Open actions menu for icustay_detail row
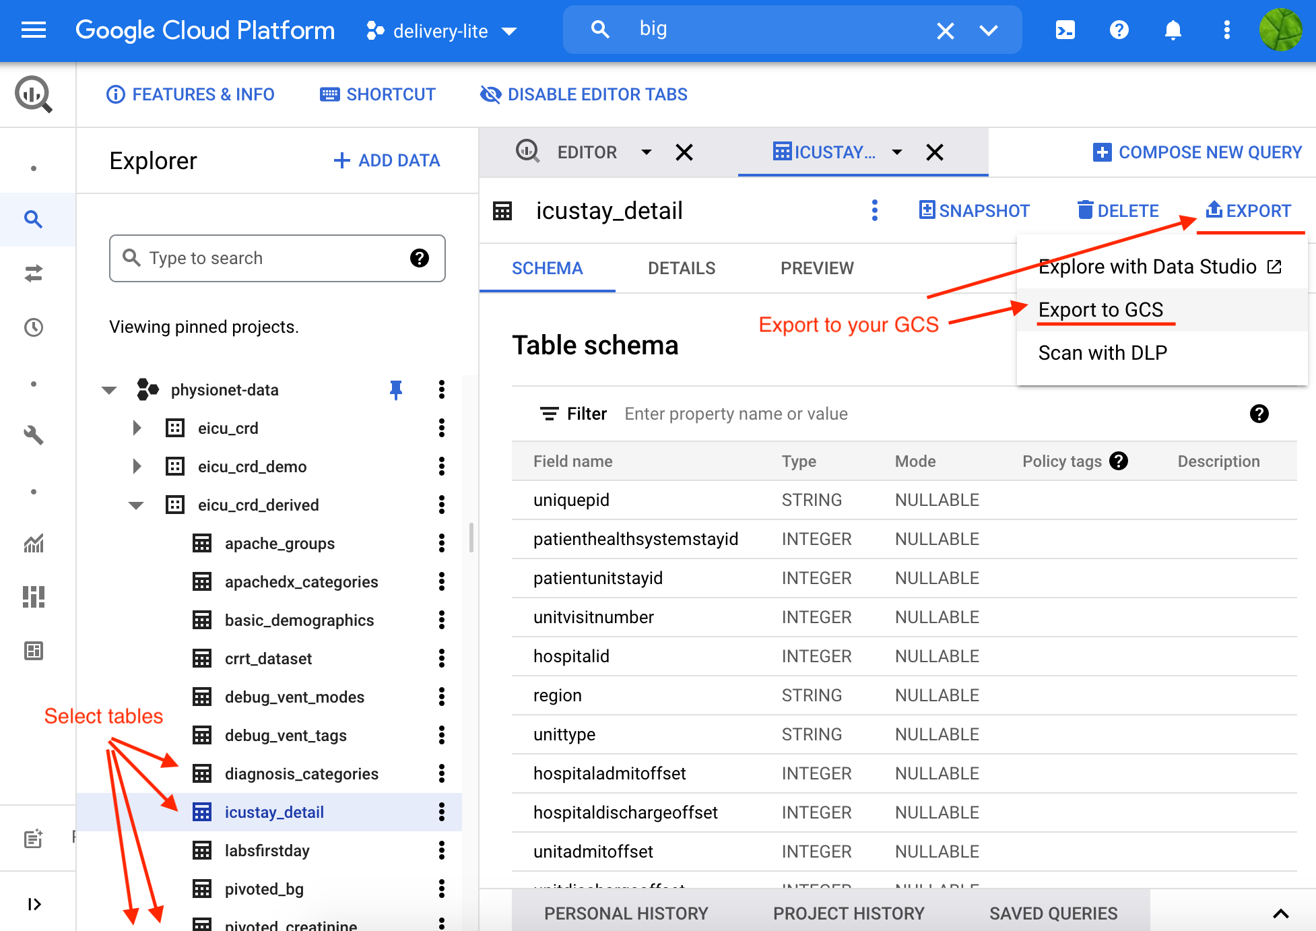1316x931 pixels. [442, 812]
